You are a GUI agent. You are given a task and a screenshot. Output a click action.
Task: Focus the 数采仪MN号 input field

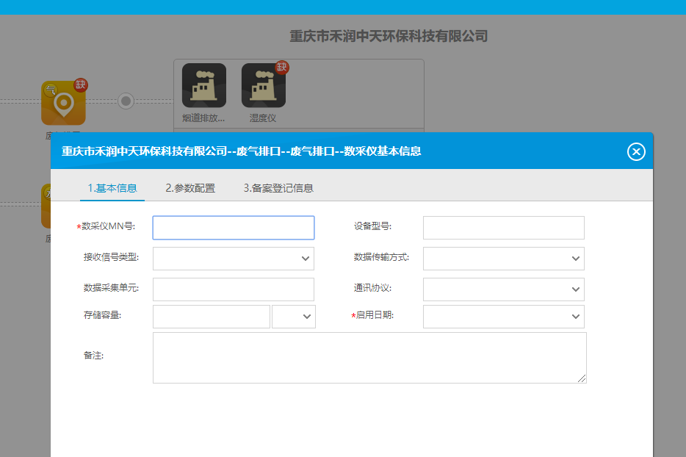[x=234, y=228]
